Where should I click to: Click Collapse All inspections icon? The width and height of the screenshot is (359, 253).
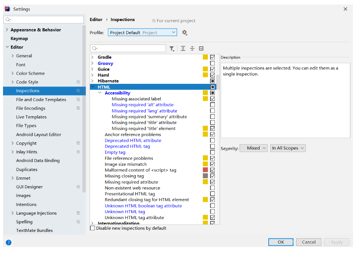pyautogui.click(x=192, y=48)
